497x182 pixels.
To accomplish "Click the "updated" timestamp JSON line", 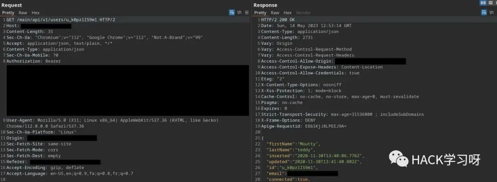I will tap(314, 162).
